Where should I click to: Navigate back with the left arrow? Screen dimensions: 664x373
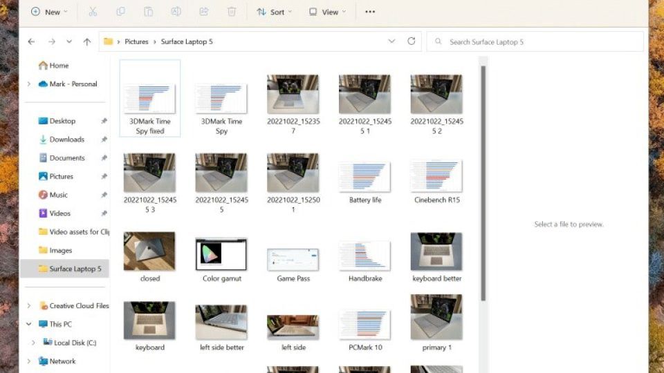point(31,41)
